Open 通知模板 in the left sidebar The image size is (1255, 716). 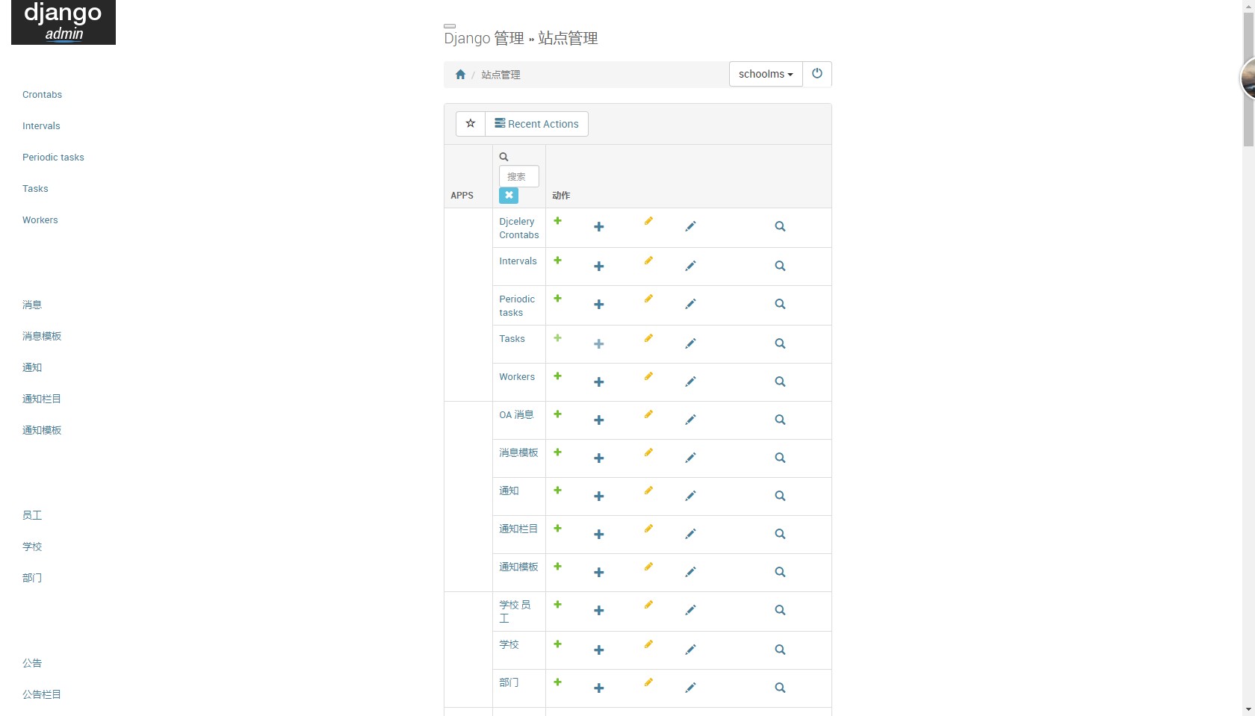click(42, 430)
